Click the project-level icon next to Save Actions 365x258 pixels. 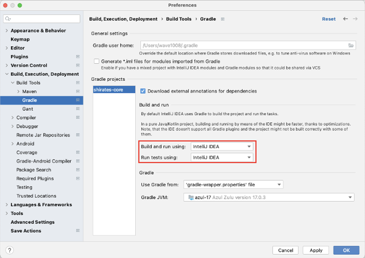78,231
